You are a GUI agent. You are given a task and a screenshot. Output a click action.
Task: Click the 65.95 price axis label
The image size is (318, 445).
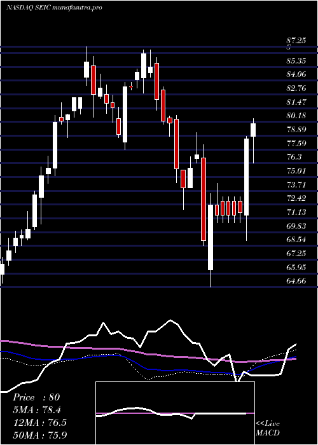coord(296,267)
